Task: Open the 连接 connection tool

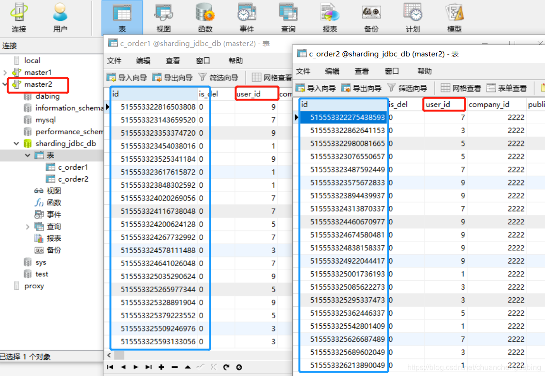Action: 19,18
